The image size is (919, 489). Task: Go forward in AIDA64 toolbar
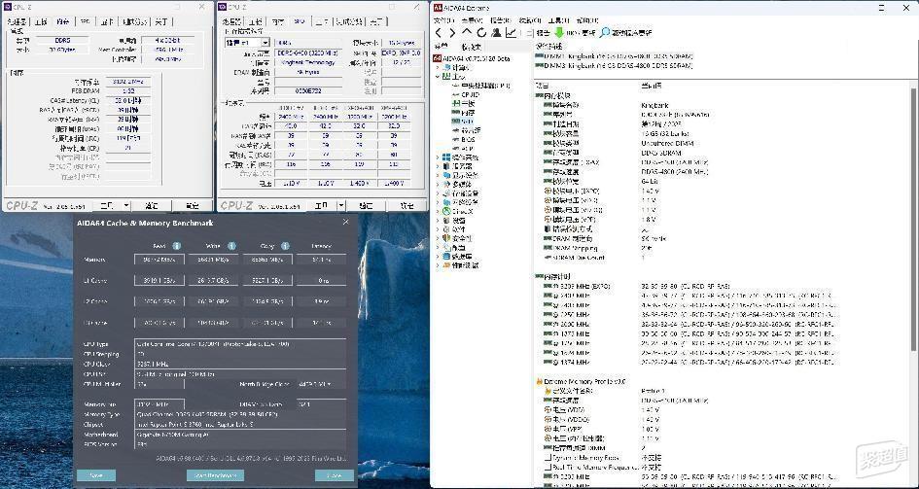coord(452,33)
